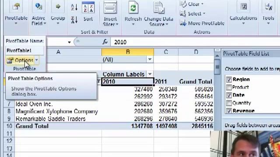The image size is (280, 157).
Task: Click the Grand Total row label
Action: pos(32,126)
